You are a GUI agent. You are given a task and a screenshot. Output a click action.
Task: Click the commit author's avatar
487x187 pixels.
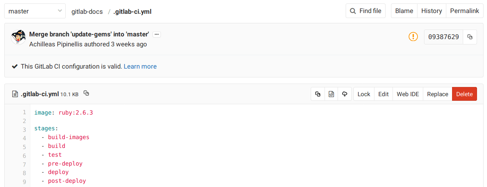pos(18,37)
